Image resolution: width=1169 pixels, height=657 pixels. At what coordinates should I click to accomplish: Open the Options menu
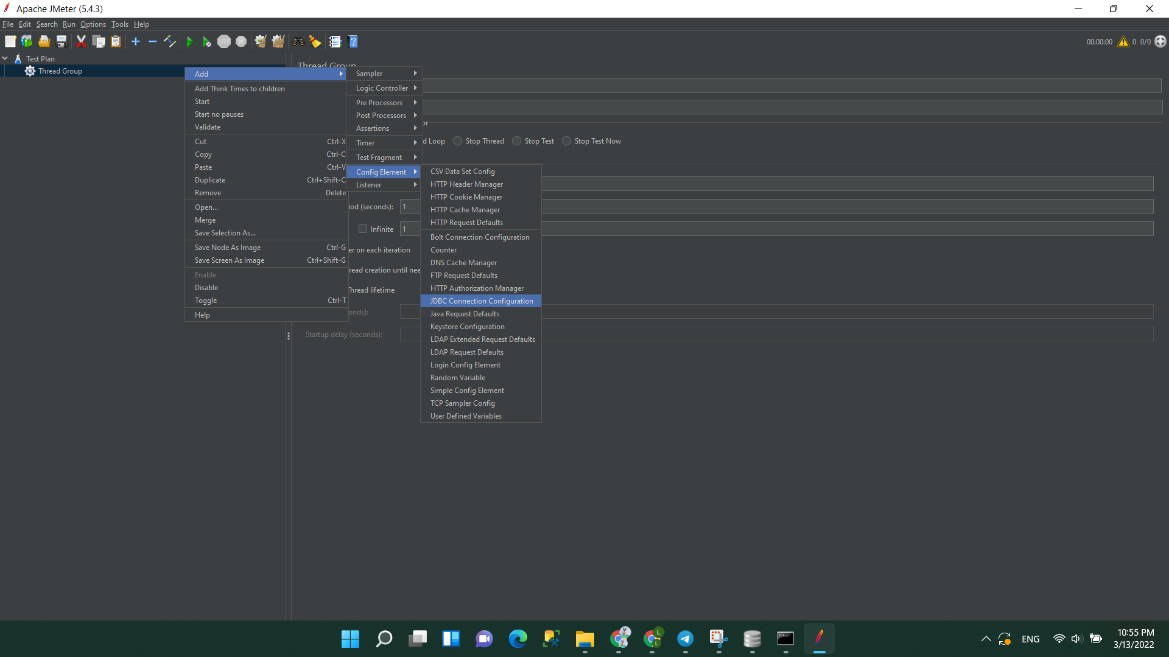[93, 24]
